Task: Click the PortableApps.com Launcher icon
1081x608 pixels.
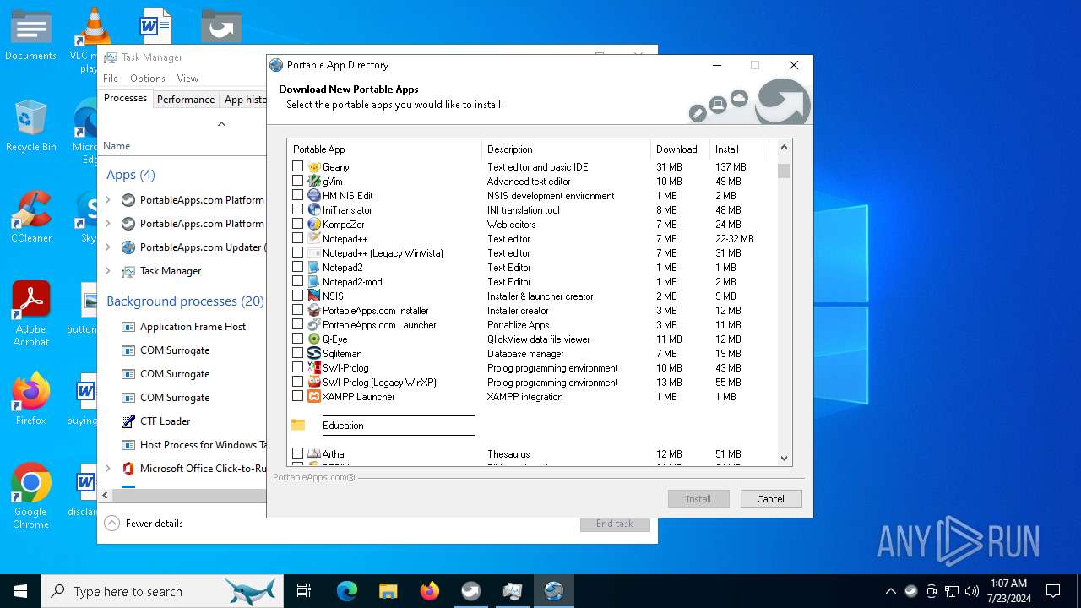Action: pos(314,325)
